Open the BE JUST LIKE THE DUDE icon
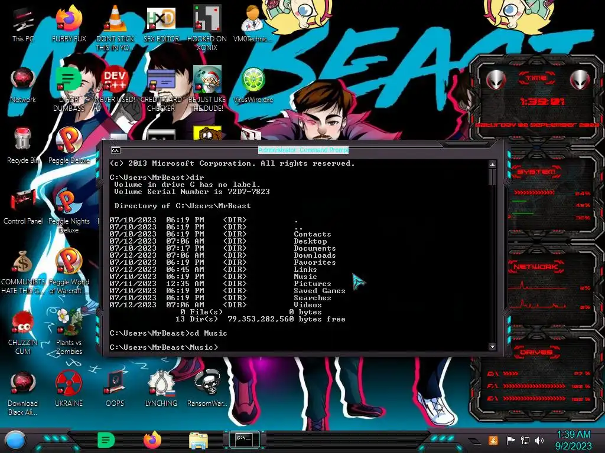The image size is (605, 453). click(207, 89)
